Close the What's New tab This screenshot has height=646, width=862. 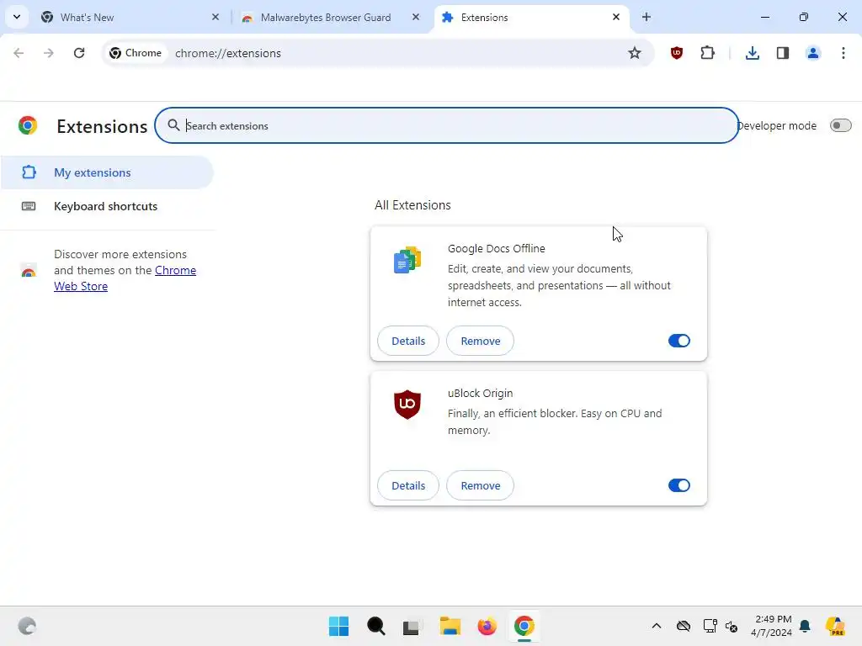(215, 17)
